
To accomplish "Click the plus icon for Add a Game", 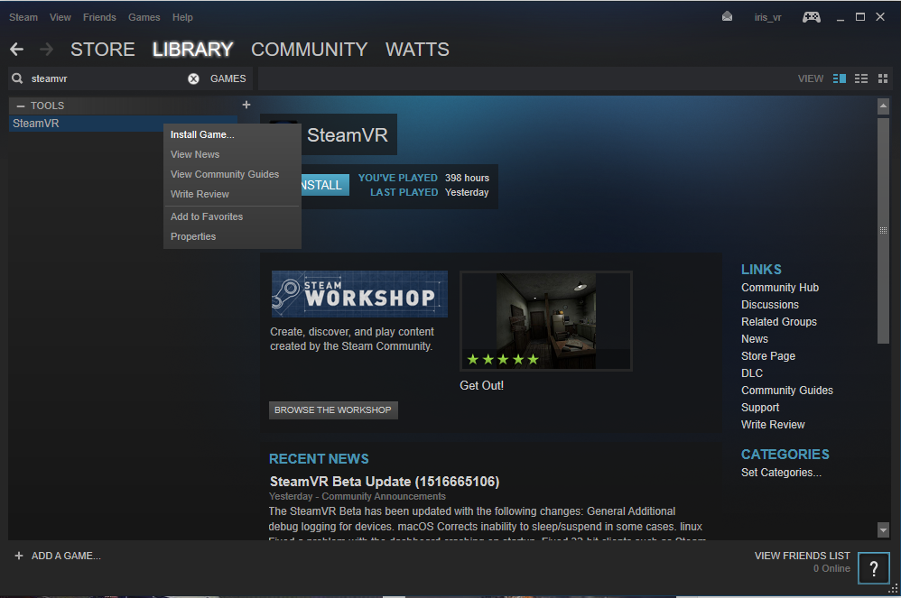I will pyautogui.click(x=19, y=556).
